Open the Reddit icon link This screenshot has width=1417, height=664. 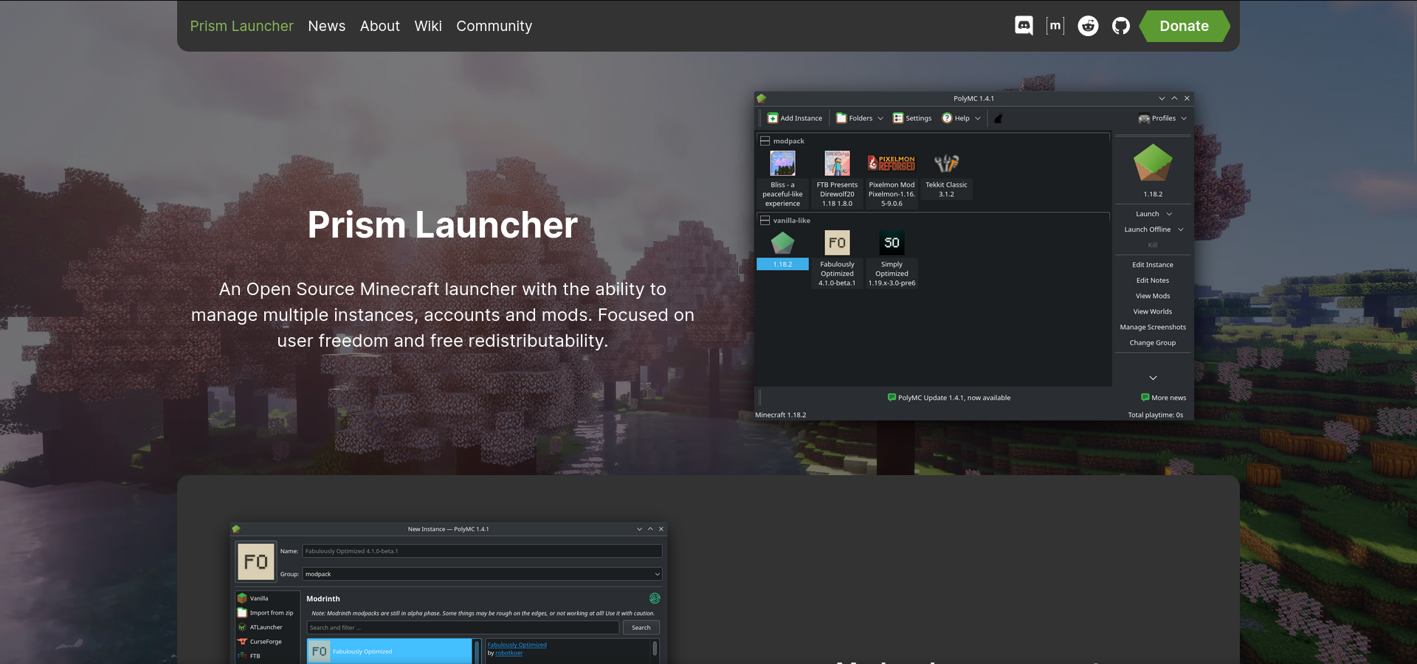click(x=1088, y=26)
